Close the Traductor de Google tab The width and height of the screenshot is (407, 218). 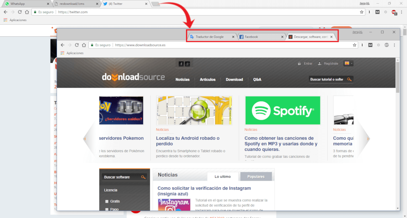point(233,37)
